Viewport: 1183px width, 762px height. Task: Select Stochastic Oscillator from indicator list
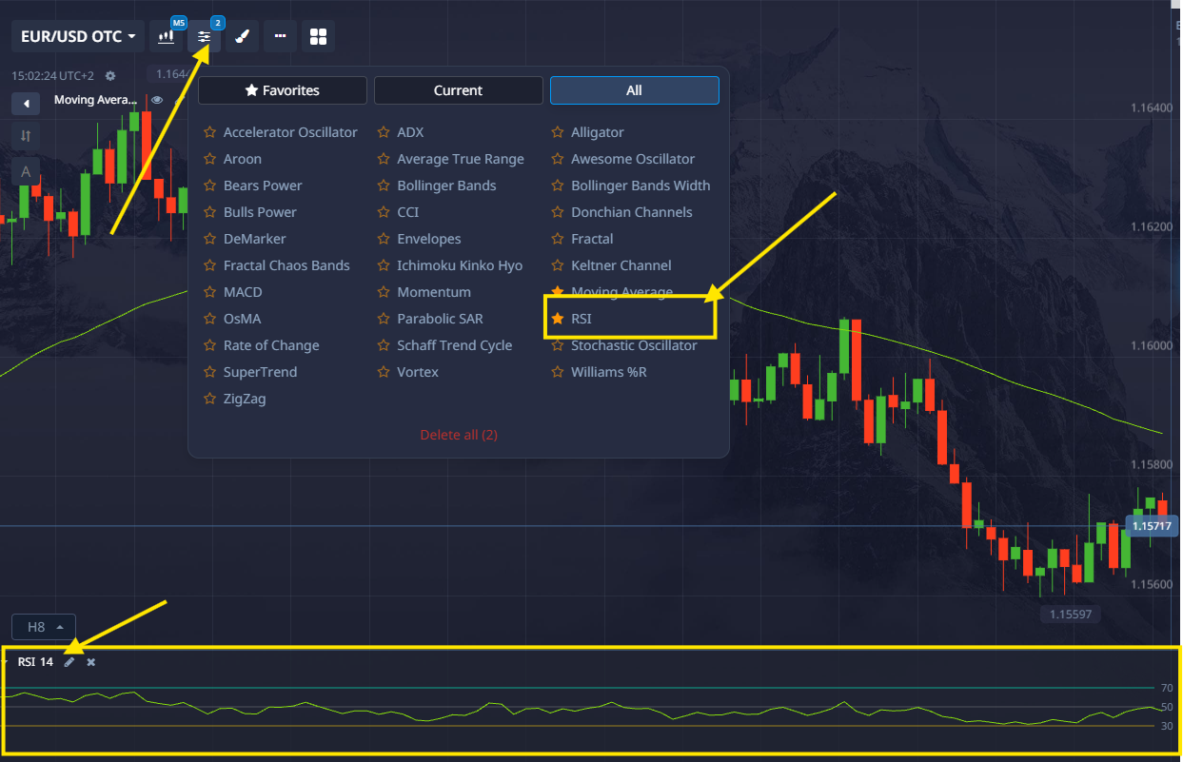click(634, 345)
